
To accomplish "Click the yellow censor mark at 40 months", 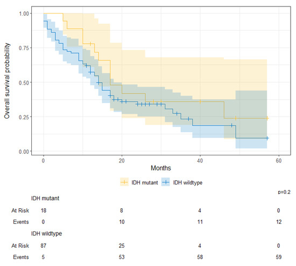I will pyautogui.click(x=200, y=101).
